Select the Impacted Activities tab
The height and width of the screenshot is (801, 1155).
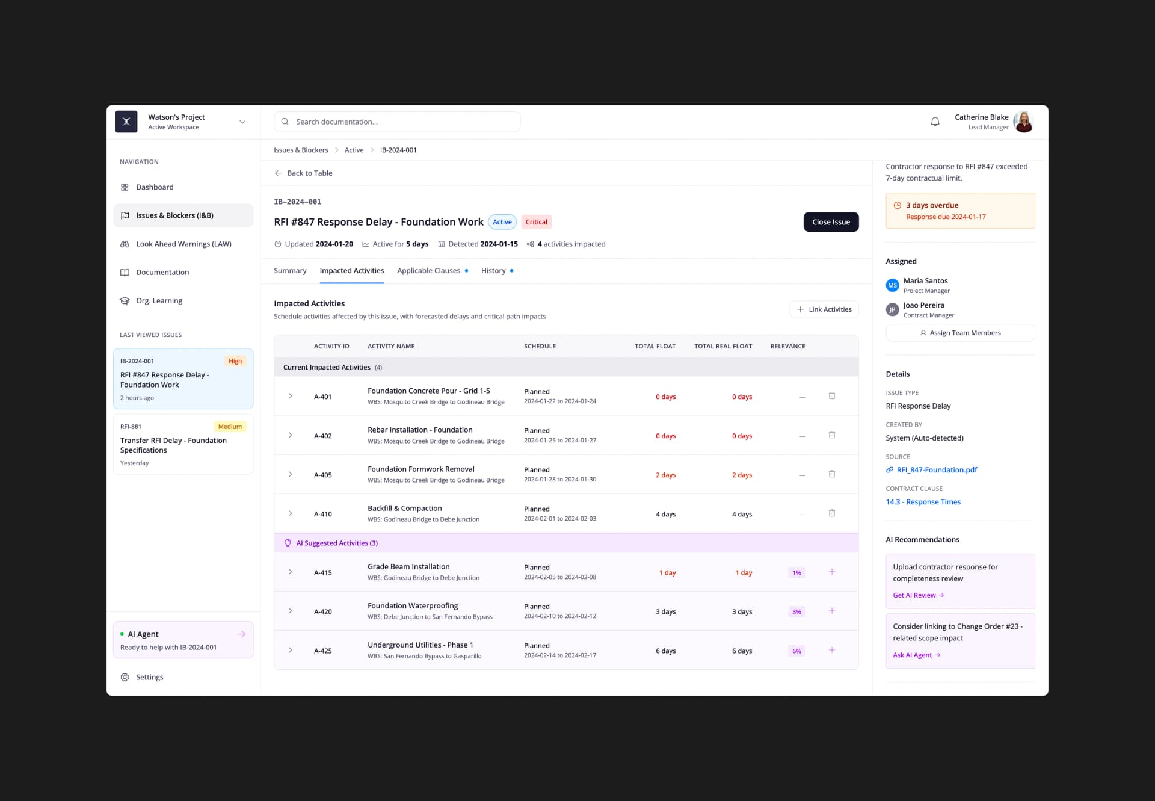pyautogui.click(x=352, y=271)
